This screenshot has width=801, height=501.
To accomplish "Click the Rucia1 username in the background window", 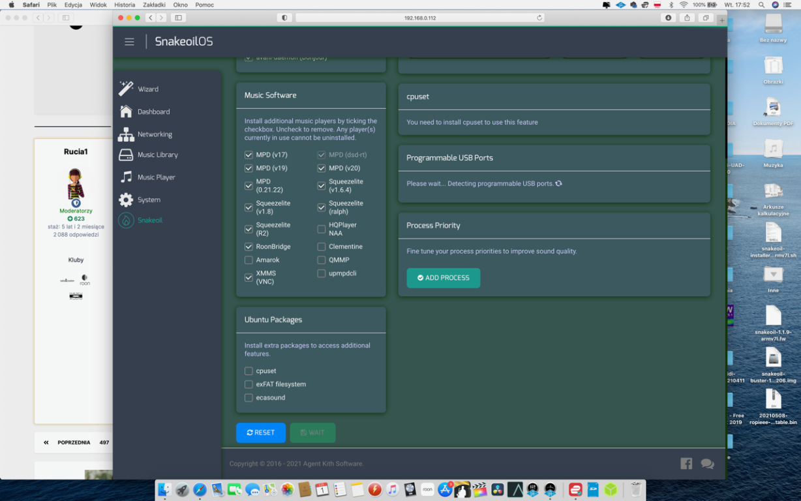I will click(x=76, y=152).
